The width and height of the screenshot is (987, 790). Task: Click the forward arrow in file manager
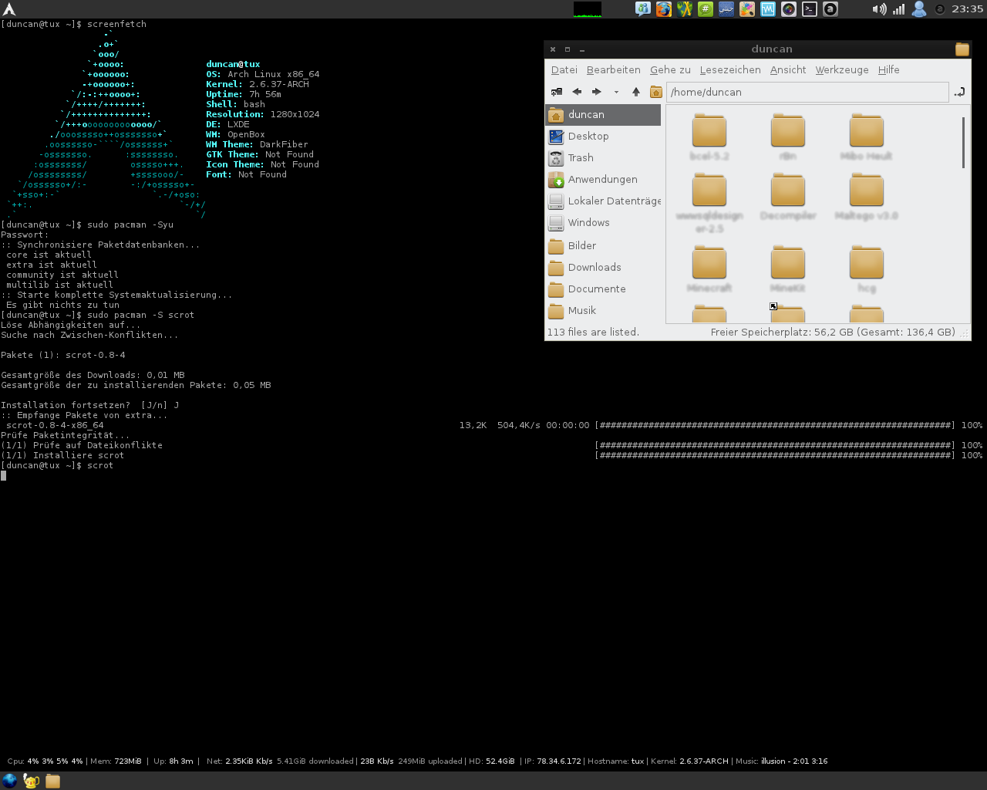(x=596, y=92)
